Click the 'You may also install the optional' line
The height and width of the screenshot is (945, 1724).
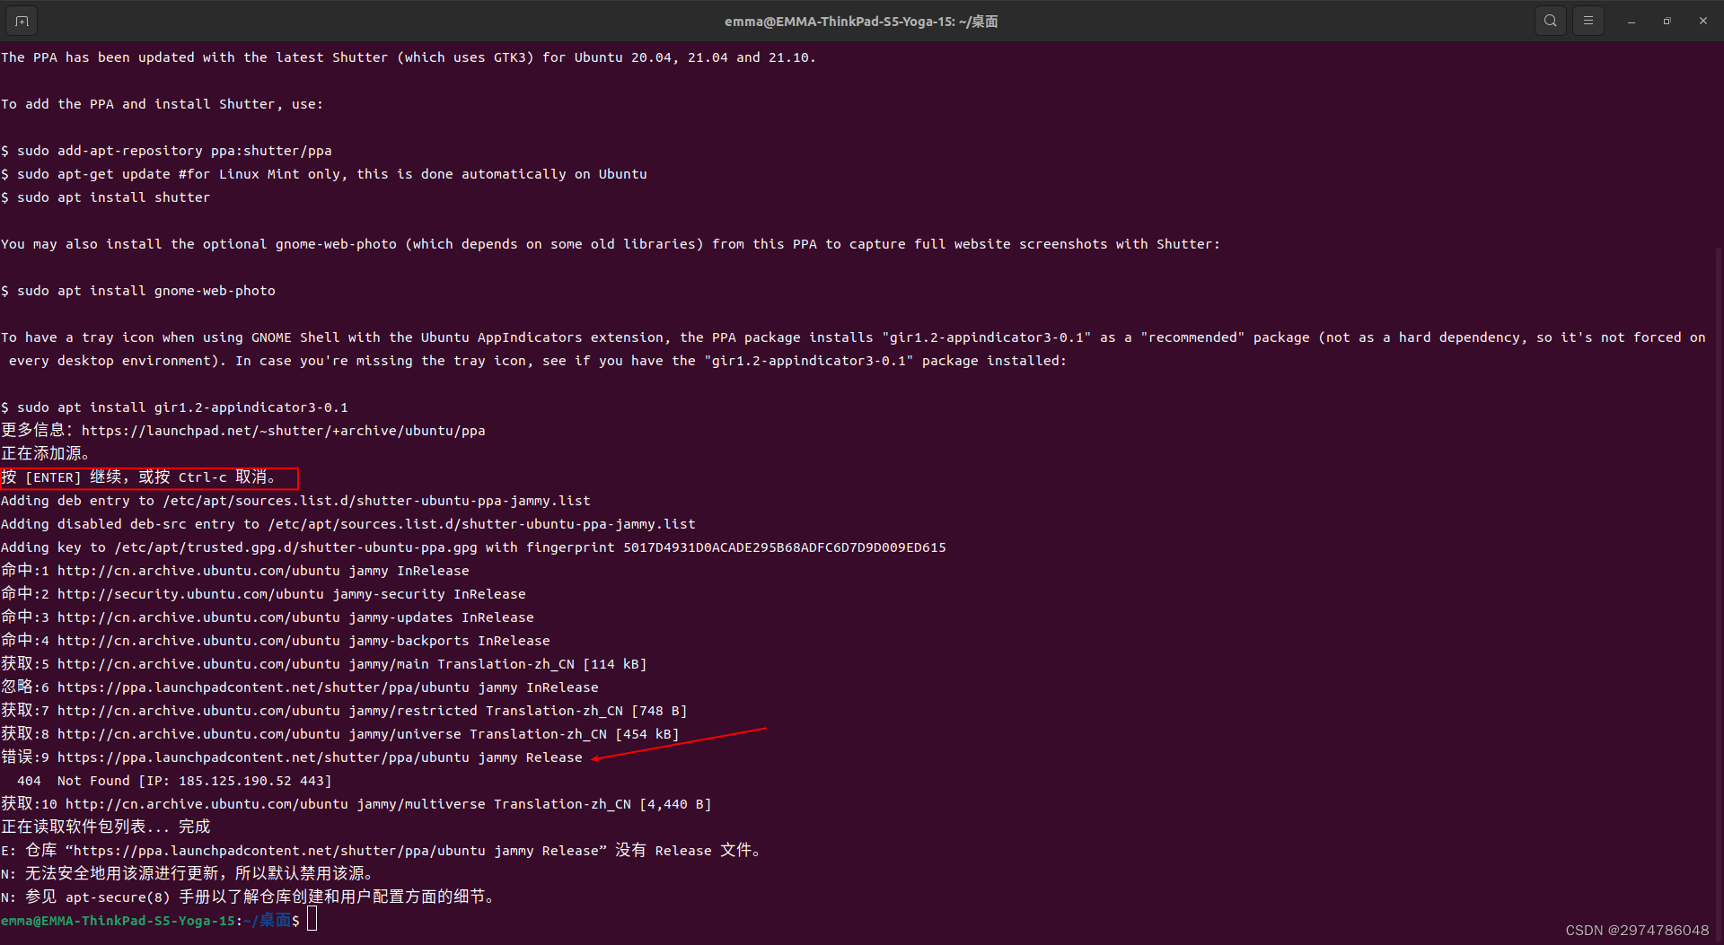pos(611,244)
